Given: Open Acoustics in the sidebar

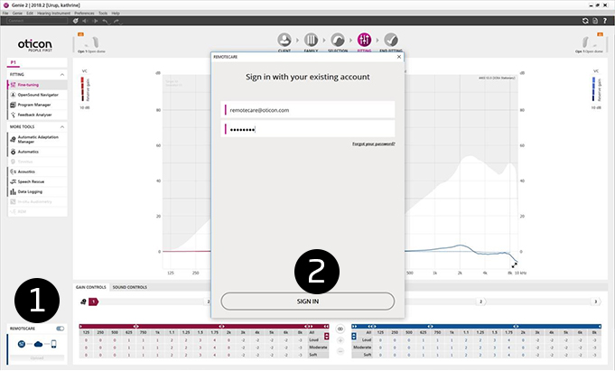Looking at the screenshot, I should click(x=37, y=172).
